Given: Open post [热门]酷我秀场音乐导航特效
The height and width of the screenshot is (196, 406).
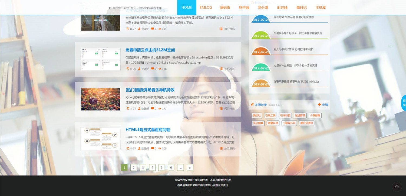Looking at the screenshot, I should (150, 90).
